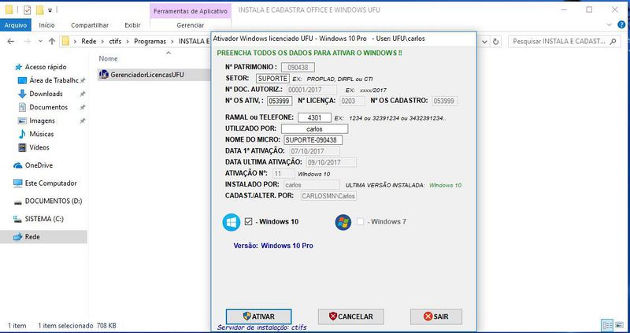Click the Windows 7 logo icon
This screenshot has width=630, height=333.
point(343,222)
